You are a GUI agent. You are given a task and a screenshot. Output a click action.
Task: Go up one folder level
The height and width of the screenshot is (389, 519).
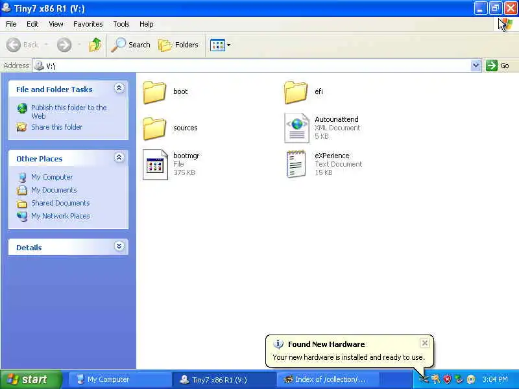pyautogui.click(x=95, y=45)
